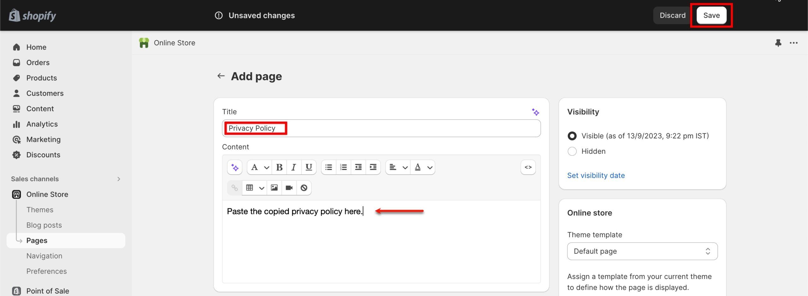Click the outdent button
The width and height of the screenshot is (808, 296).
358,167
